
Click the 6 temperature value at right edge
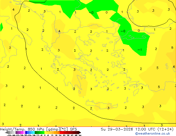click(174, 67)
